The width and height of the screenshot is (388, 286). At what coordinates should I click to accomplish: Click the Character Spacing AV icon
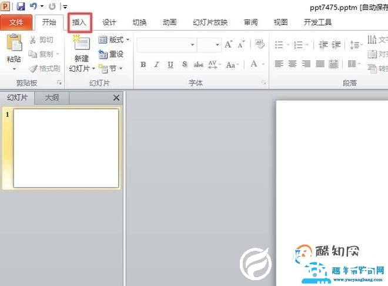point(214,65)
